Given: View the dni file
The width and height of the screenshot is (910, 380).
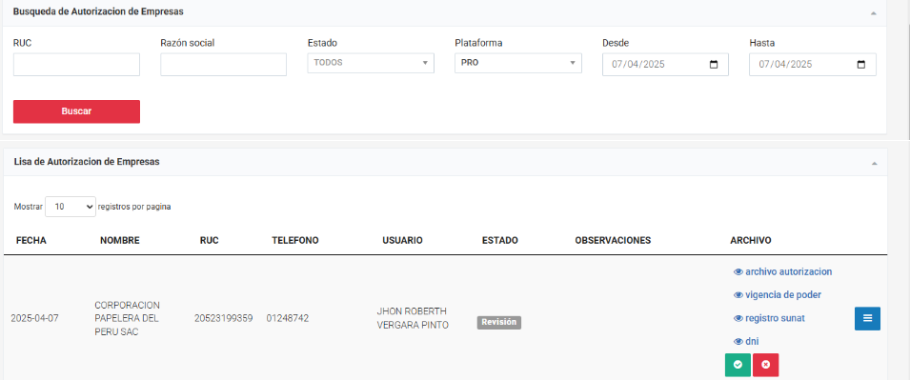Looking at the screenshot, I should [x=746, y=341].
